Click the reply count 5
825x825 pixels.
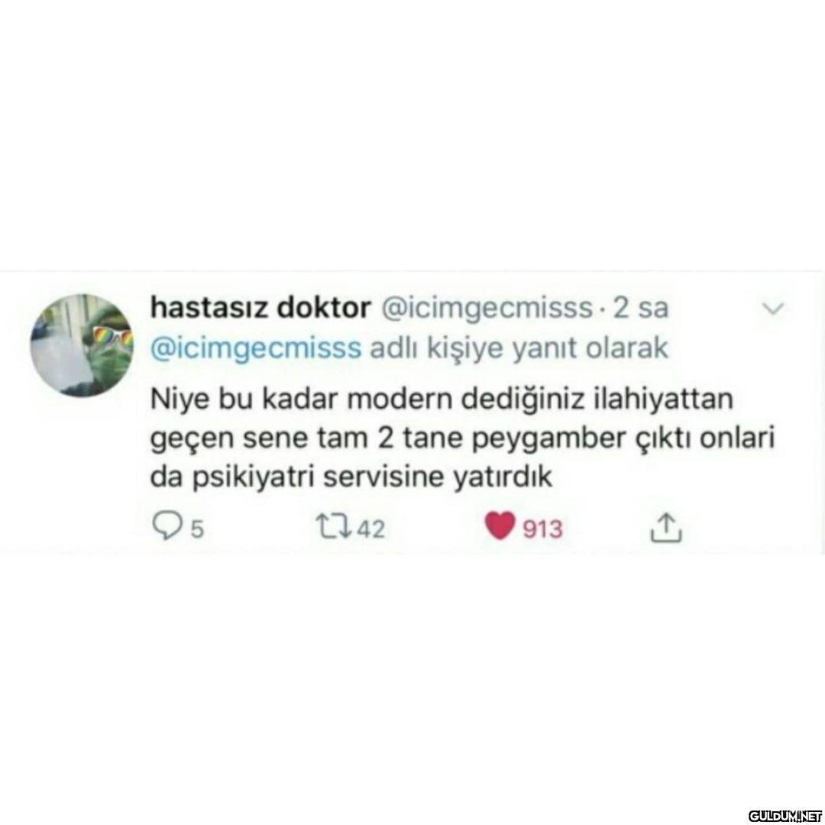point(196,529)
